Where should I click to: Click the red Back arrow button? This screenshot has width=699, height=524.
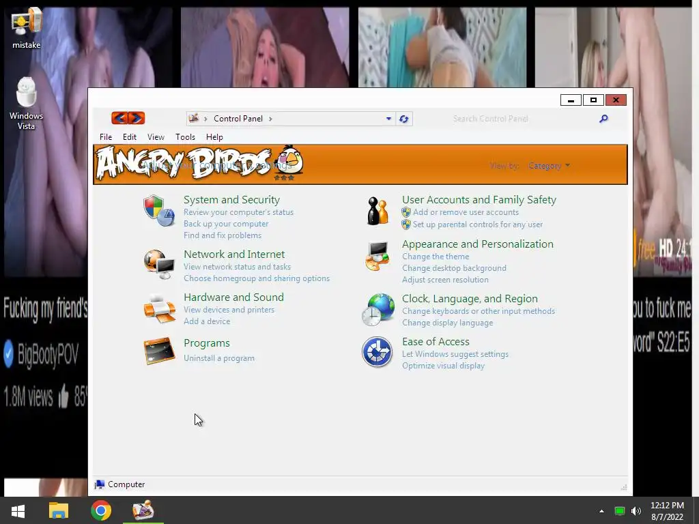tap(119, 118)
